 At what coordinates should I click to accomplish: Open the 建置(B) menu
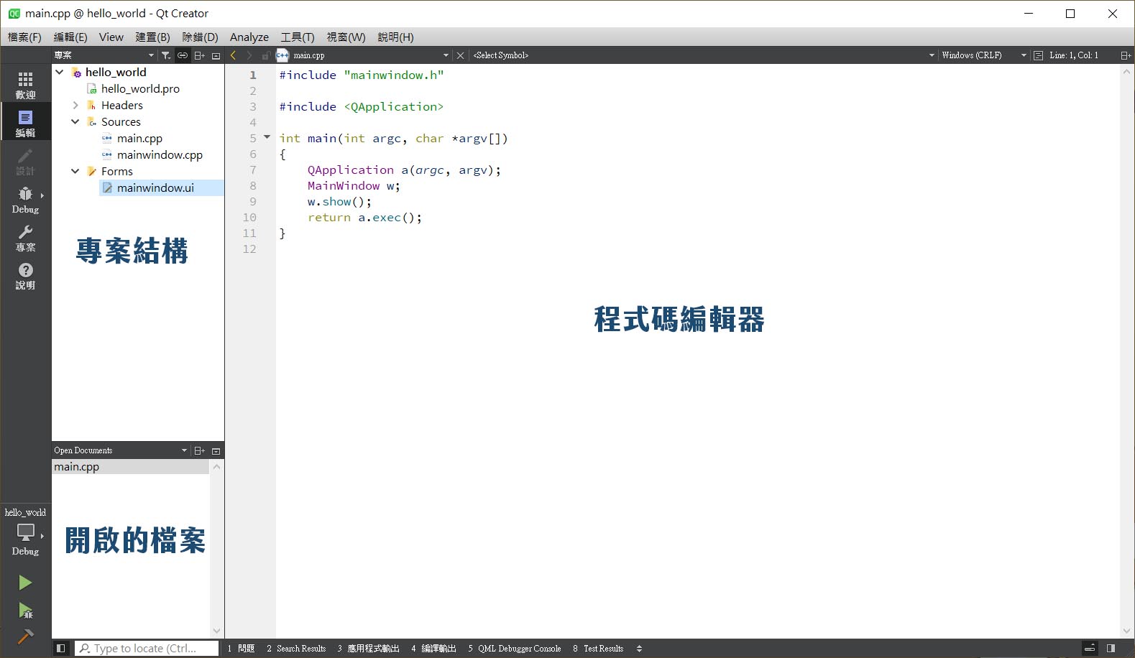click(x=153, y=37)
